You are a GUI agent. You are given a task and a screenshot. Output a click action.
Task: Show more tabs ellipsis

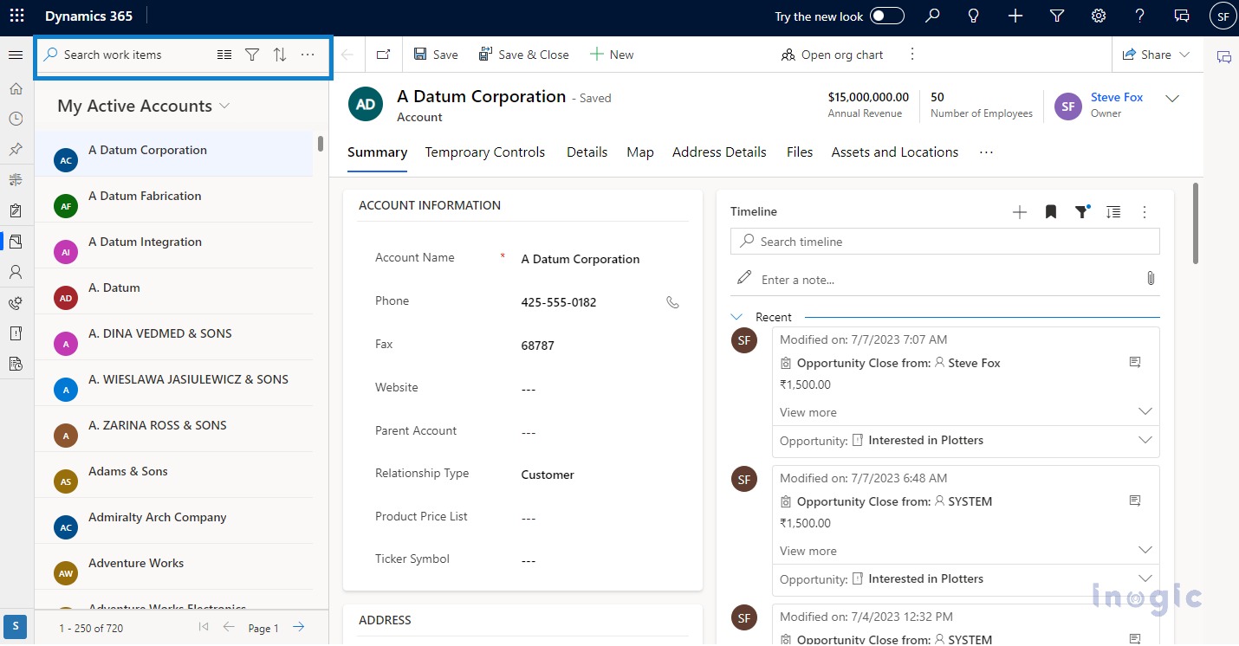(x=986, y=152)
